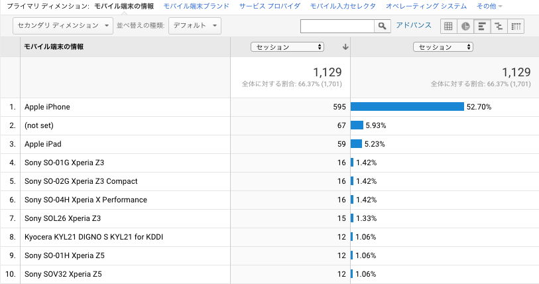The width and height of the screenshot is (539, 284).
Task: Select モバイル入力セレクタ dimension
Action: pyautogui.click(x=343, y=6)
